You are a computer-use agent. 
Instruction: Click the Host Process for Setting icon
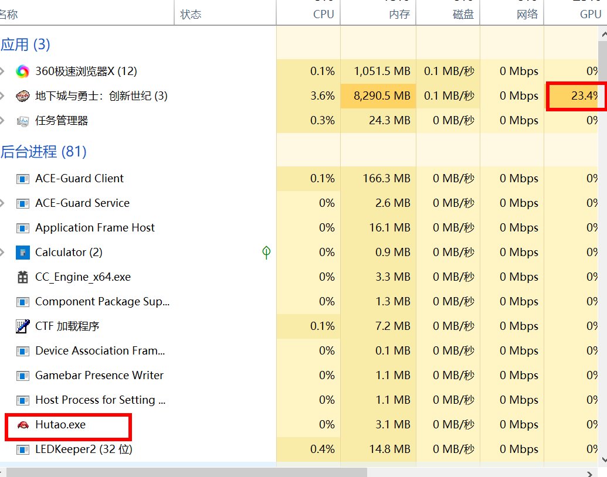pos(22,400)
